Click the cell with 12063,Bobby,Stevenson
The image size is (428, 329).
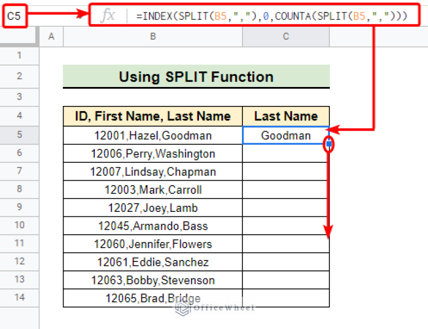click(152, 279)
